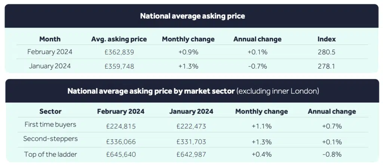This screenshot has height=165, width=383.
Task: Click the +0.9% monthly change value
Action: pyautogui.click(x=188, y=52)
